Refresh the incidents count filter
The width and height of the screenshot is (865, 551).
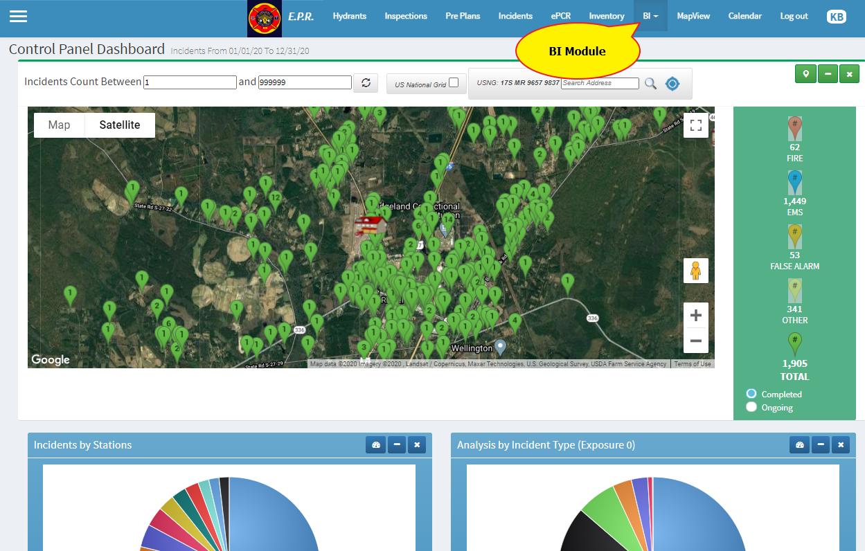365,83
